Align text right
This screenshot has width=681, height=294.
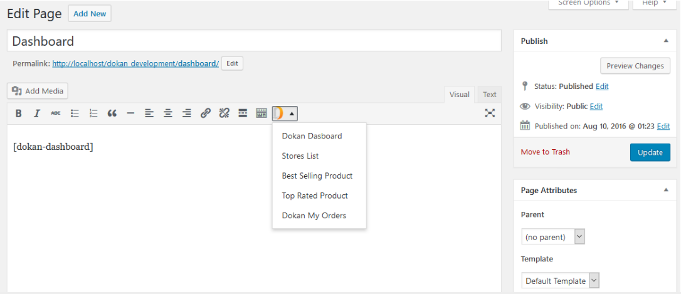pos(187,114)
